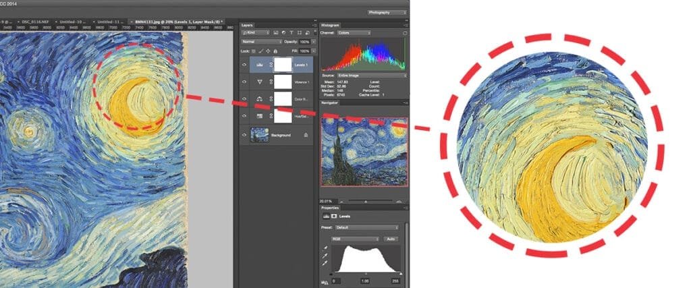Open the histogram Channel dropdown
This screenshot has height=288, width=691.
click(354, 32)
